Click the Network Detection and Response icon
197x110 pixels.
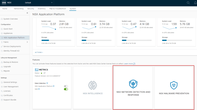tap(133, 84)
